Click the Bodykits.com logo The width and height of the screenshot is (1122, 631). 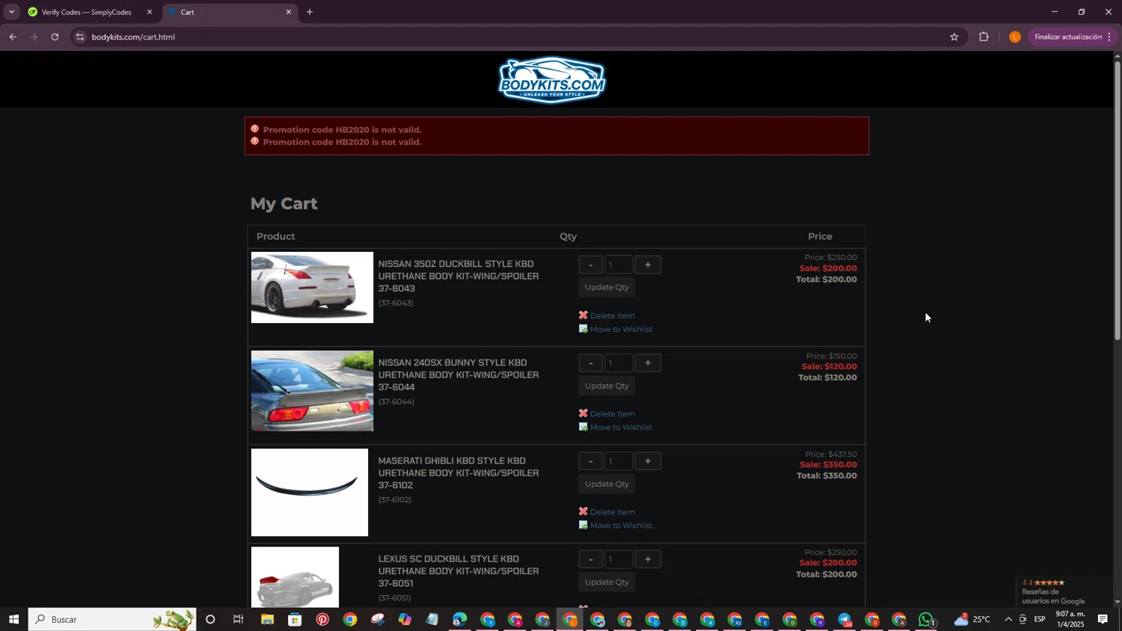coord(552,79)
